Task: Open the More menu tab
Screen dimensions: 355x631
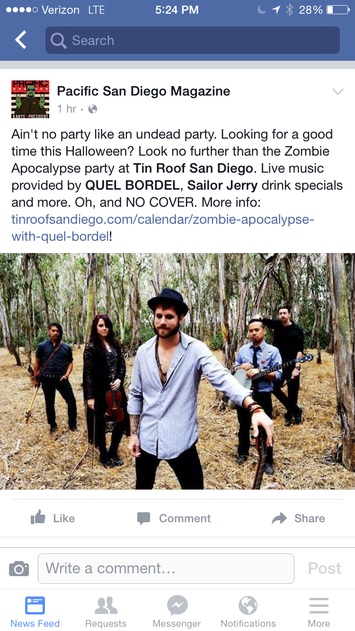Action: point(319,612)
